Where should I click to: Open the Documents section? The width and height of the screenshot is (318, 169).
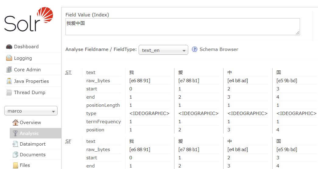tap(33, 155)
